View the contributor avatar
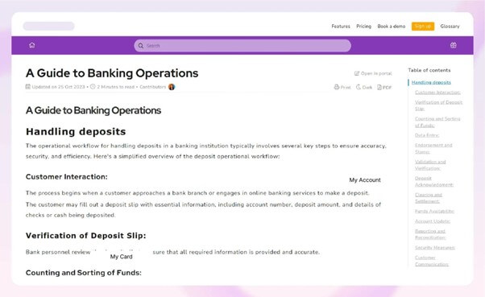Screen dimensions: 485x297 tap(172, 87)
